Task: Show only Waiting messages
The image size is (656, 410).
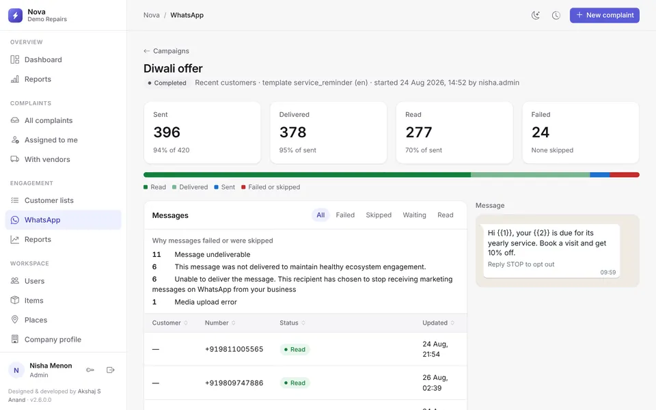Action: pos(414,215)
